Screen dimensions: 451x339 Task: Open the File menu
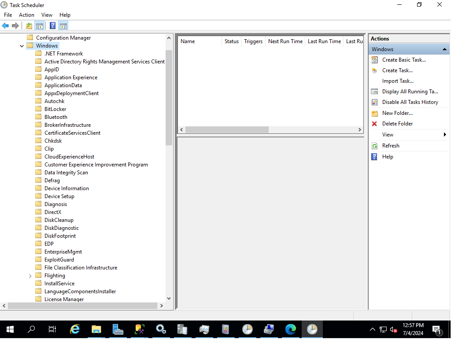click(8, 15)
